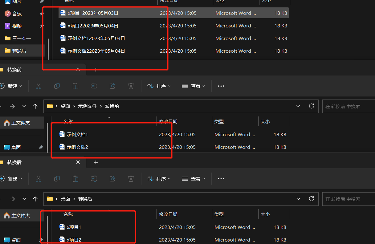Click the Rename icon in 转换后 window toolbar
The height and width of the screenshot is (244, 375).
(x=94, y=179)
